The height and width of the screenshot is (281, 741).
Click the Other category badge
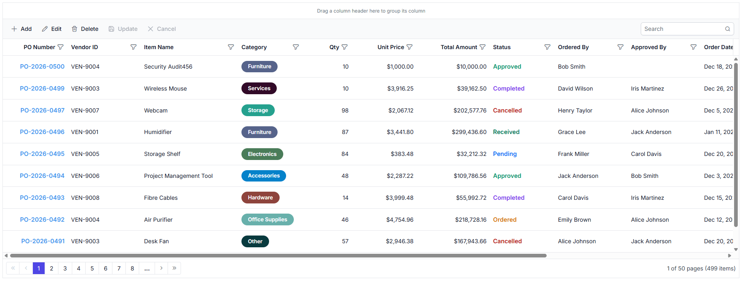click(x=255, y=241)
